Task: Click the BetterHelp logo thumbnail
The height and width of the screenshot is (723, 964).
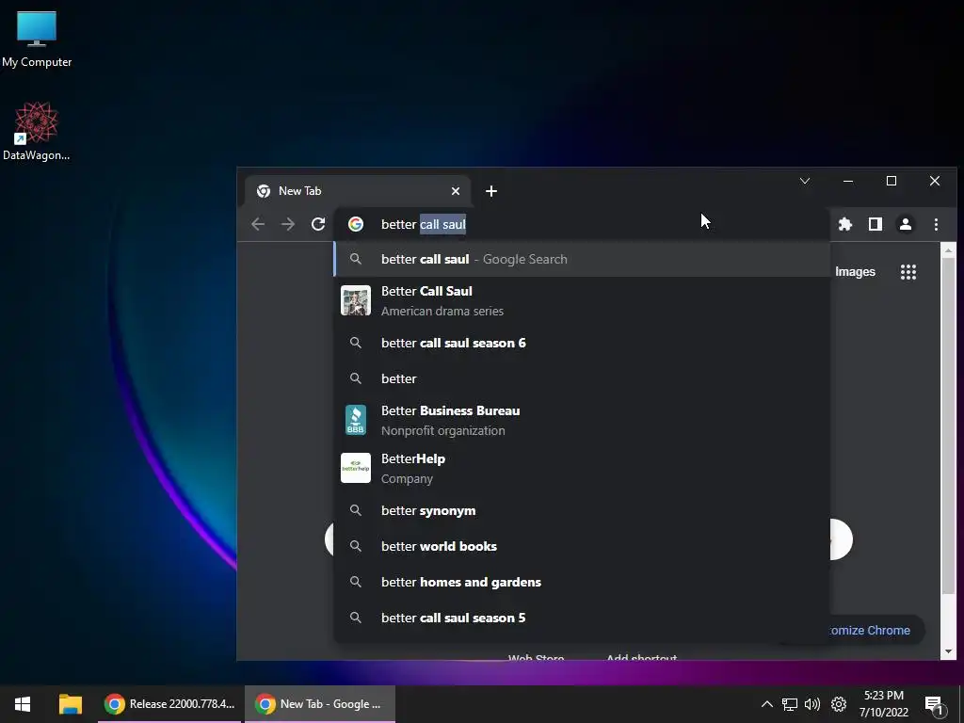Action: coord(356,468)
